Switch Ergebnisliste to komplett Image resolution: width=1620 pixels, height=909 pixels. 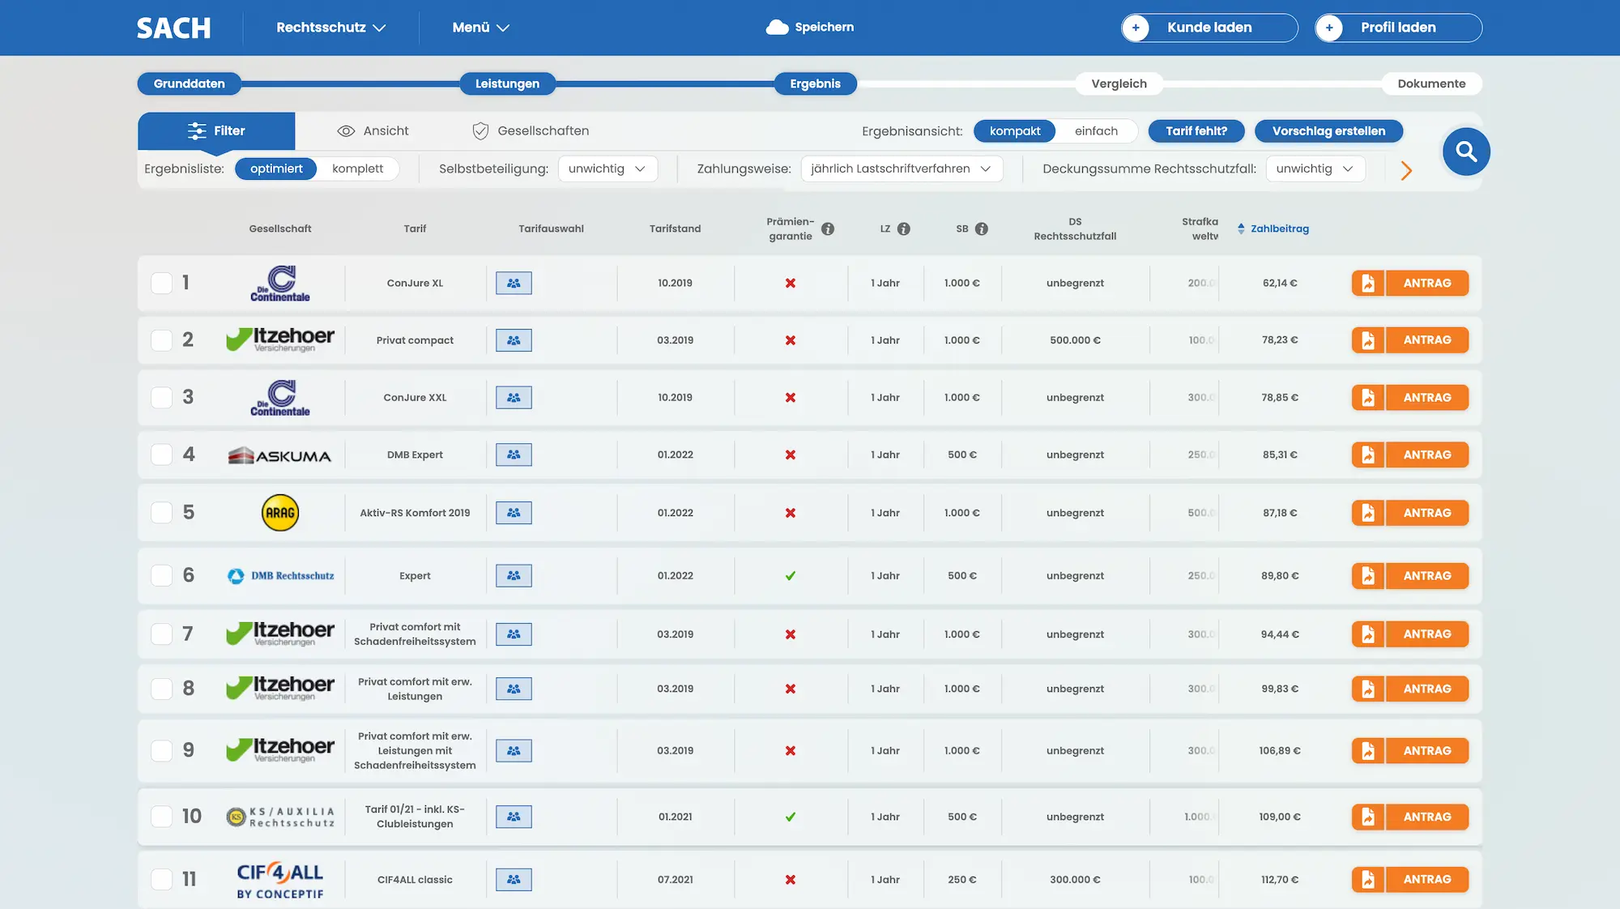pos(357,169)
